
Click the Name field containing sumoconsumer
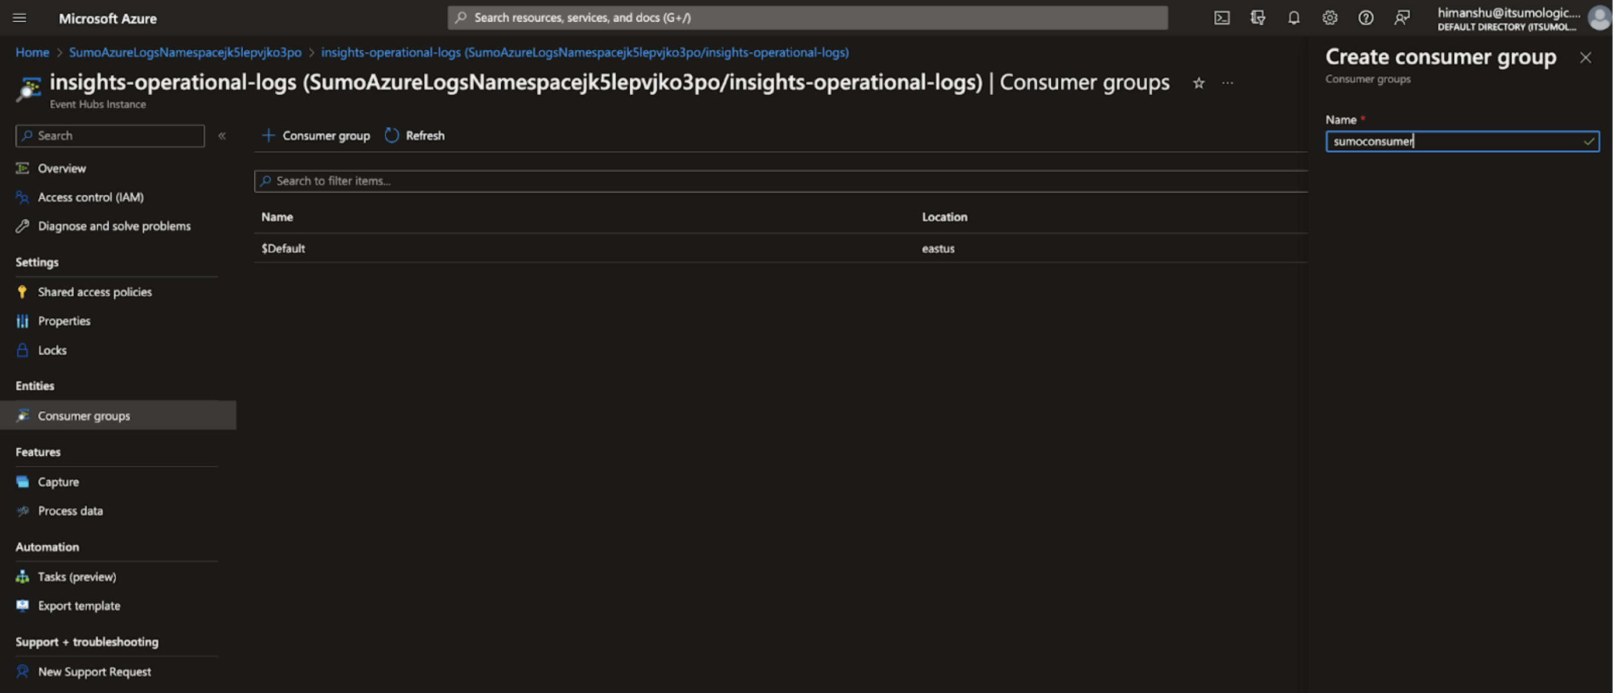point(1462,141)
